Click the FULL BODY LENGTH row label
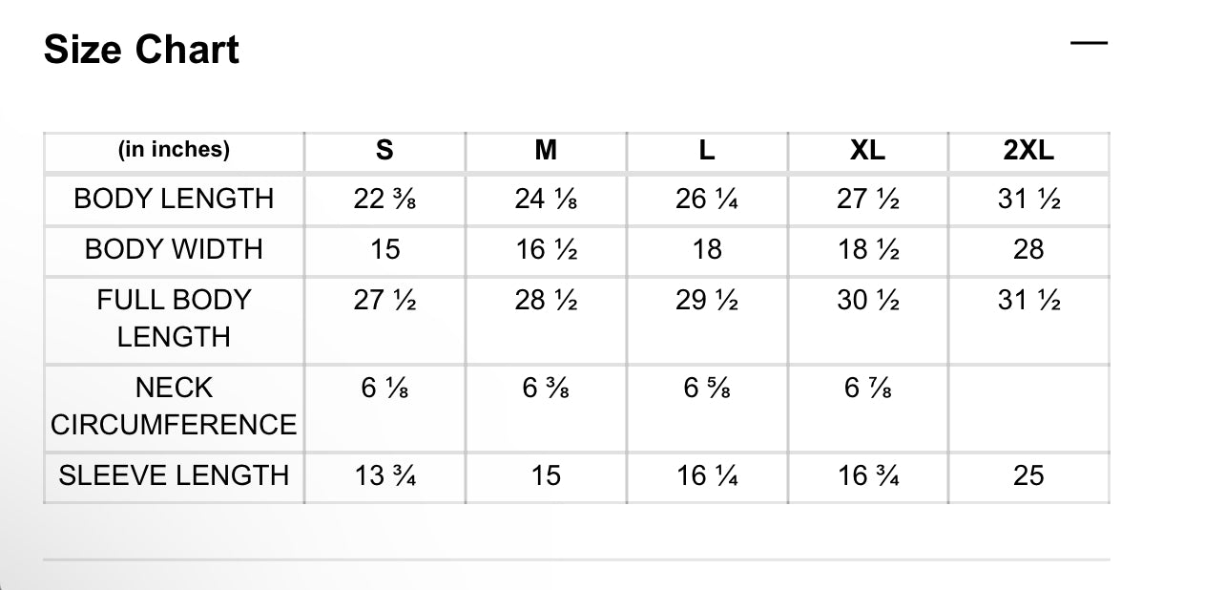This screenshot has height=590, width=1225. (x=174, y=318)
